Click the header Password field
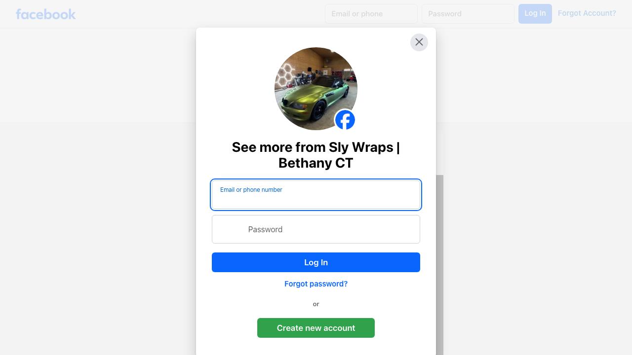 click(468, 14)
